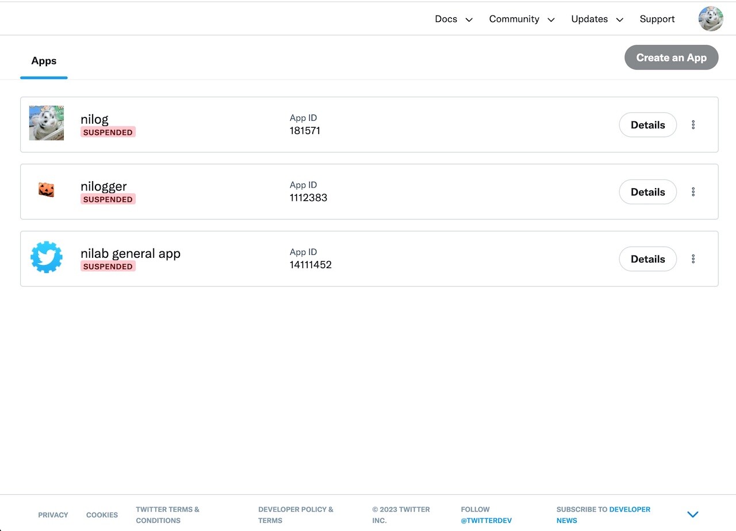Image resolution: width=736 pixels, height=531 pixels.
Task: Click the Create an App button
Action: pos(672,58)
